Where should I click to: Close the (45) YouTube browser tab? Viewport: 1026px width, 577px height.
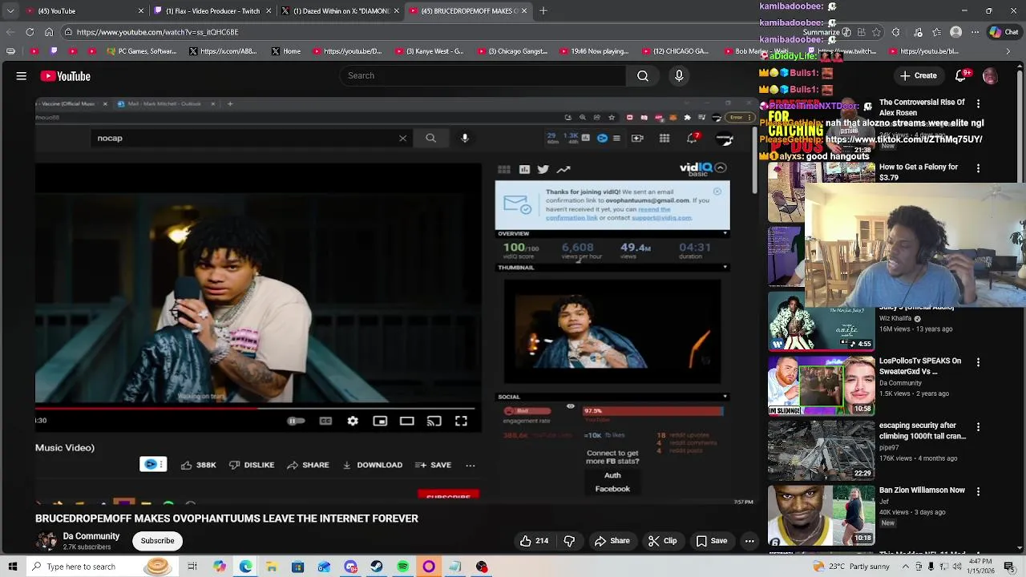click(x=141, y=10)
